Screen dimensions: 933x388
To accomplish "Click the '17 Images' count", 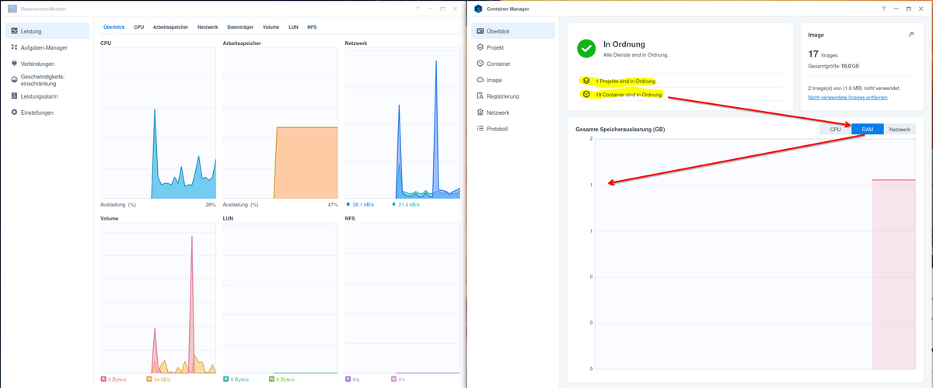I will (x=823, y=55).
